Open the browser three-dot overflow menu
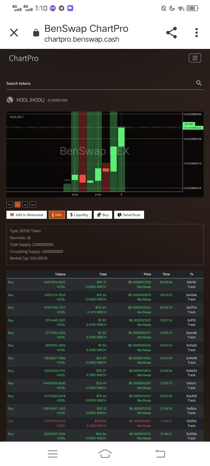The height and width of the screenshot is (466, 210). (197, 33)
